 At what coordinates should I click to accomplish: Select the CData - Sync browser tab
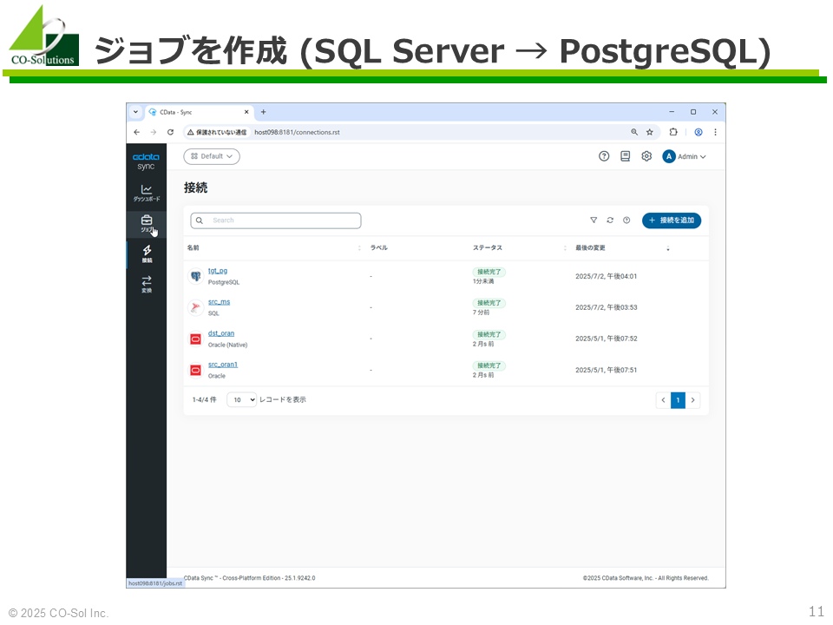[x=200, y=112]
